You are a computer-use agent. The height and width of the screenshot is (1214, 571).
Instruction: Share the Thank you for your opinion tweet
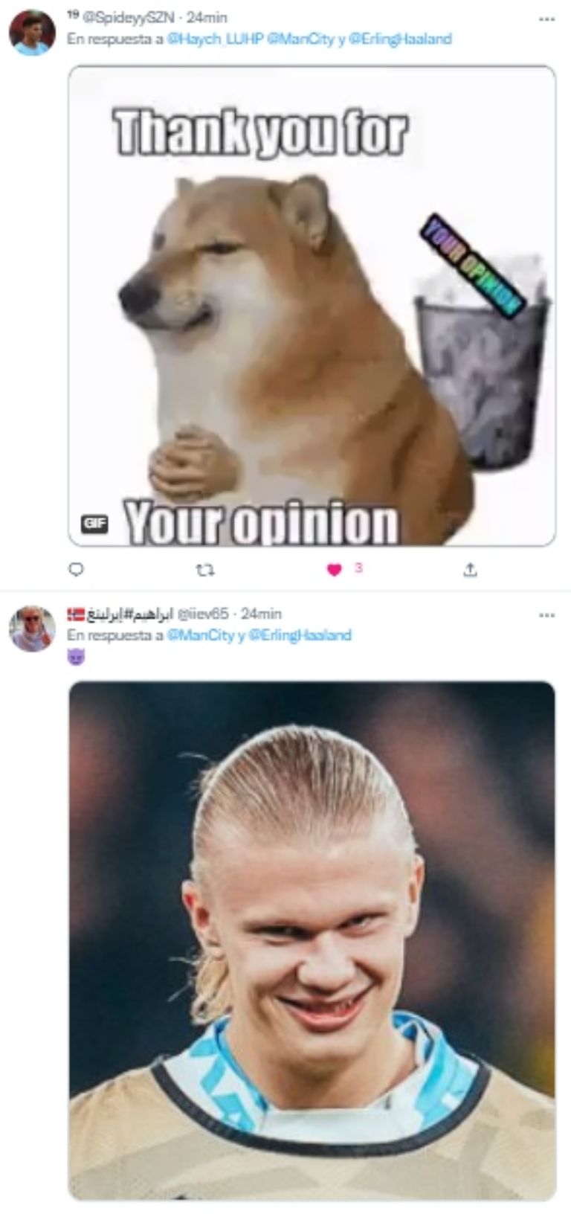[x=469, y=570]
